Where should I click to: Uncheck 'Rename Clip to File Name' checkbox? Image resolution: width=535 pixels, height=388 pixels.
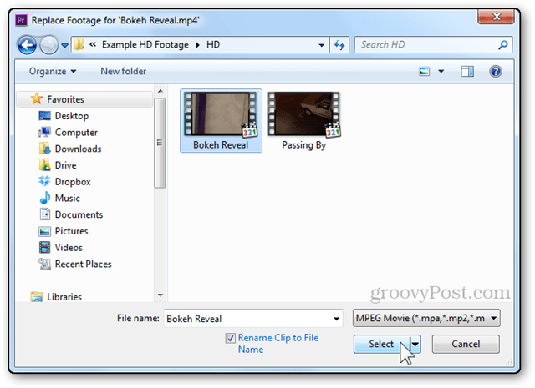coord(231,338)
